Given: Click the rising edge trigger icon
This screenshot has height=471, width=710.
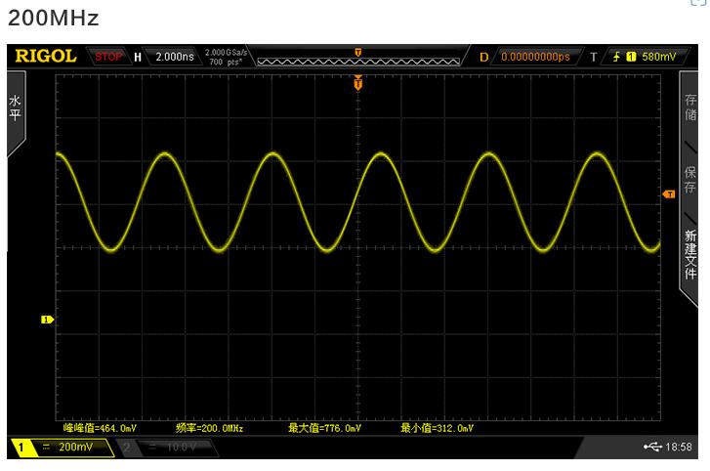Looking at the screenshot, I should point(616,57).
